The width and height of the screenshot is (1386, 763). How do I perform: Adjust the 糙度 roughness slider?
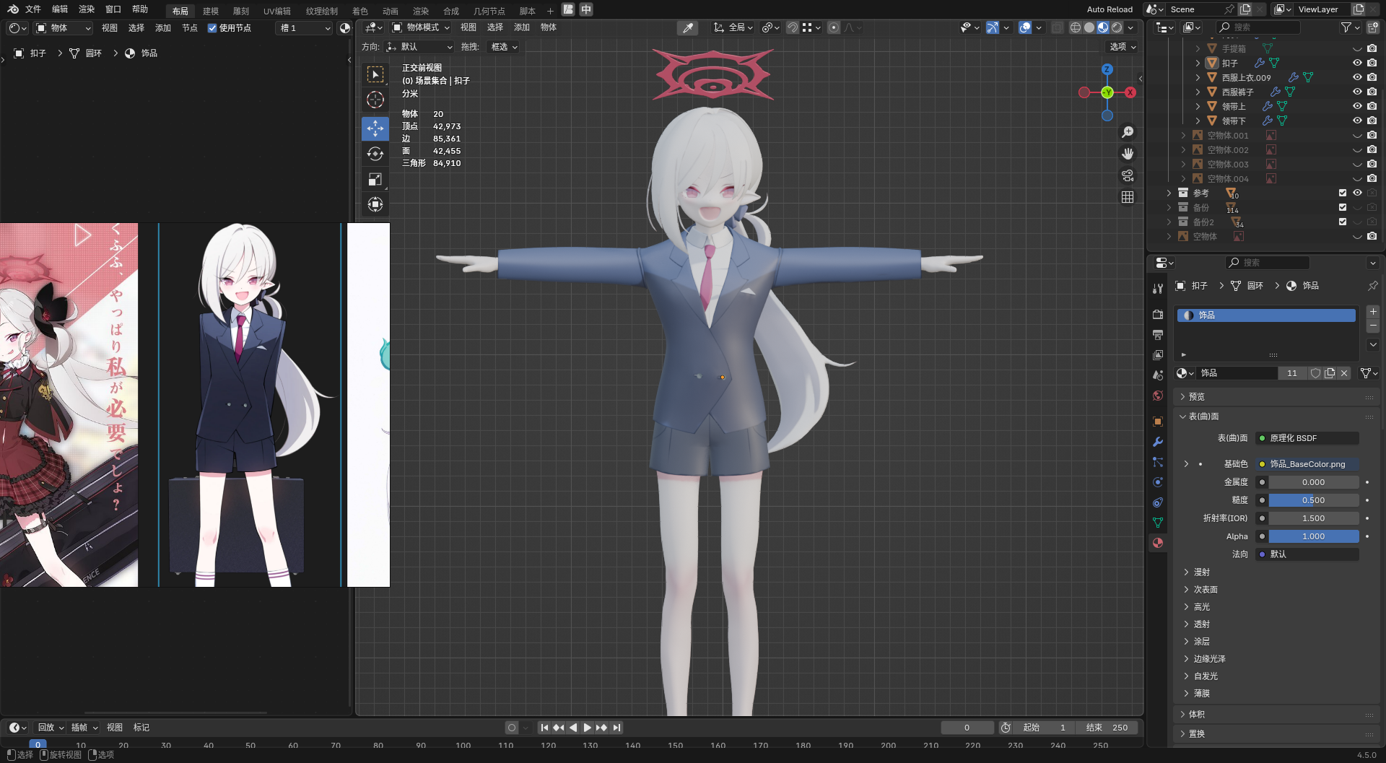1313,500
